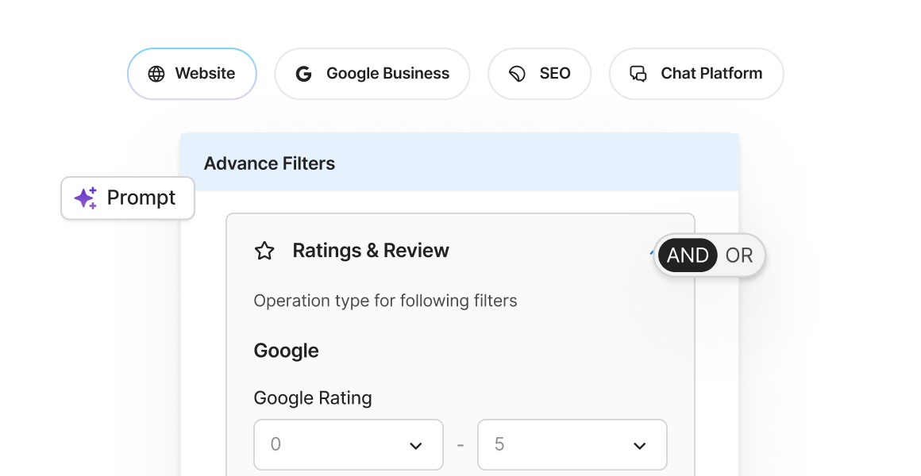Open the maximum Google Rating dropdown showing 5
Viewport: 921px width, 476px height.
572,444
